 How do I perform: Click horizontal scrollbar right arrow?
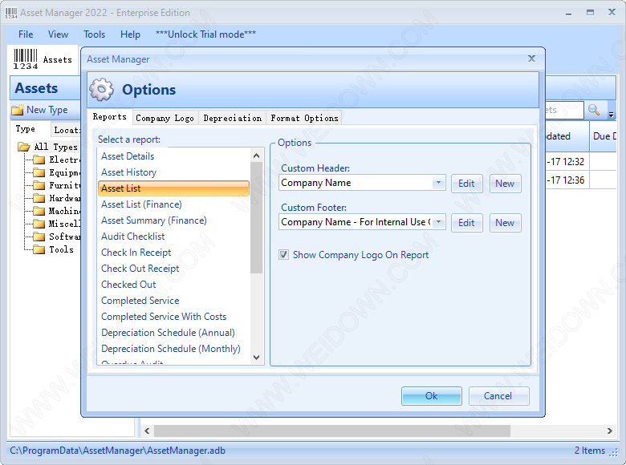pyautogui.click(x=610, y=431)
